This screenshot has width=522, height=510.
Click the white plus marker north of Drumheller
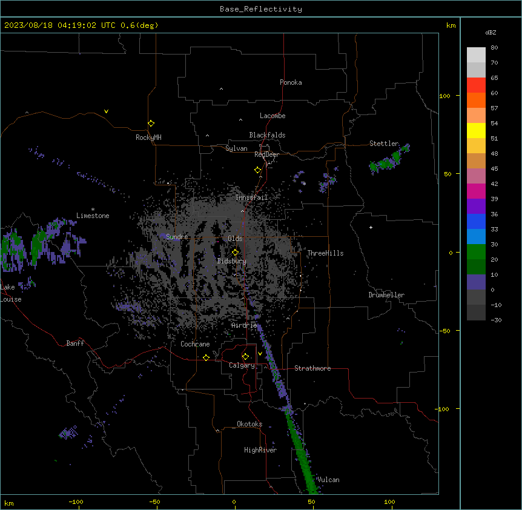(371, 227)
